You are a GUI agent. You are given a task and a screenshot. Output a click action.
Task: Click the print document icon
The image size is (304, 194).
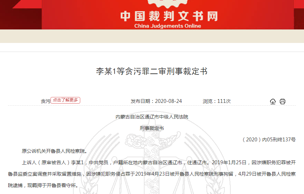[x=283, y=102]
